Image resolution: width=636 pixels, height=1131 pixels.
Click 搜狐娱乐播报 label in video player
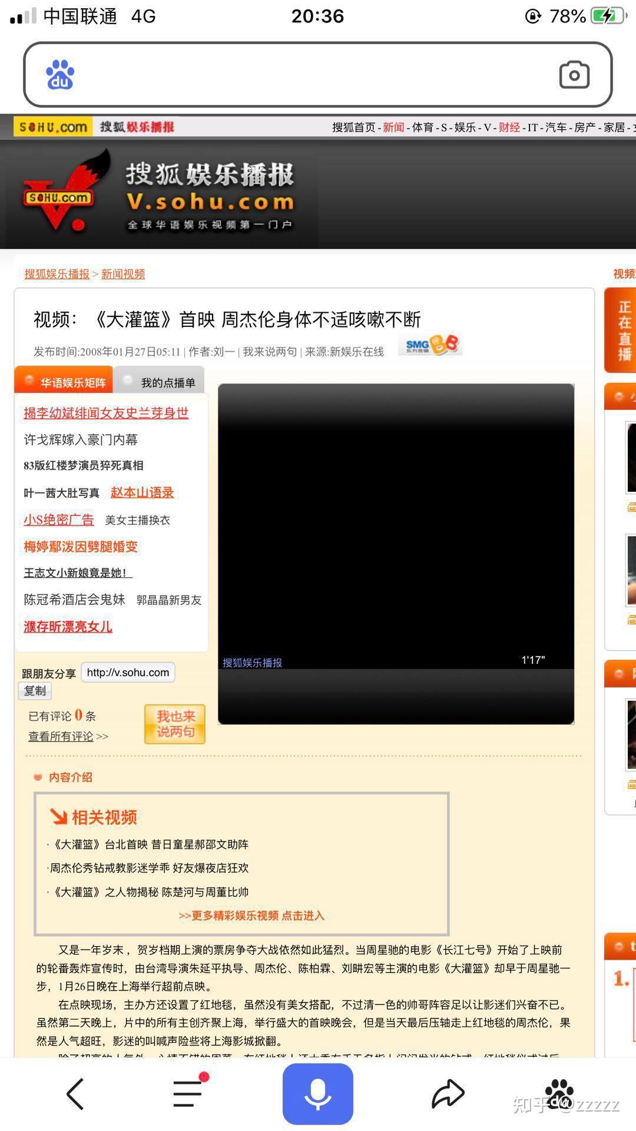tap(252, 663)
